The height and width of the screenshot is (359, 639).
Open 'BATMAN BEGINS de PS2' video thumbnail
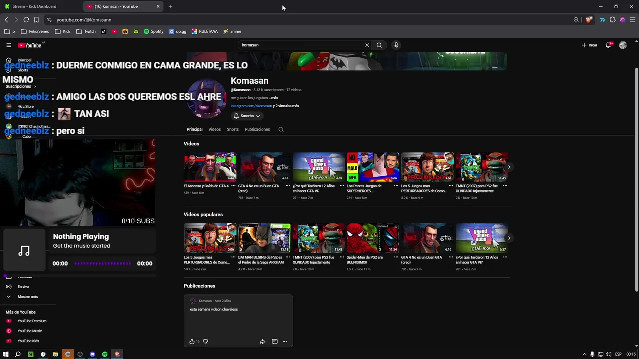pos(264,238)
